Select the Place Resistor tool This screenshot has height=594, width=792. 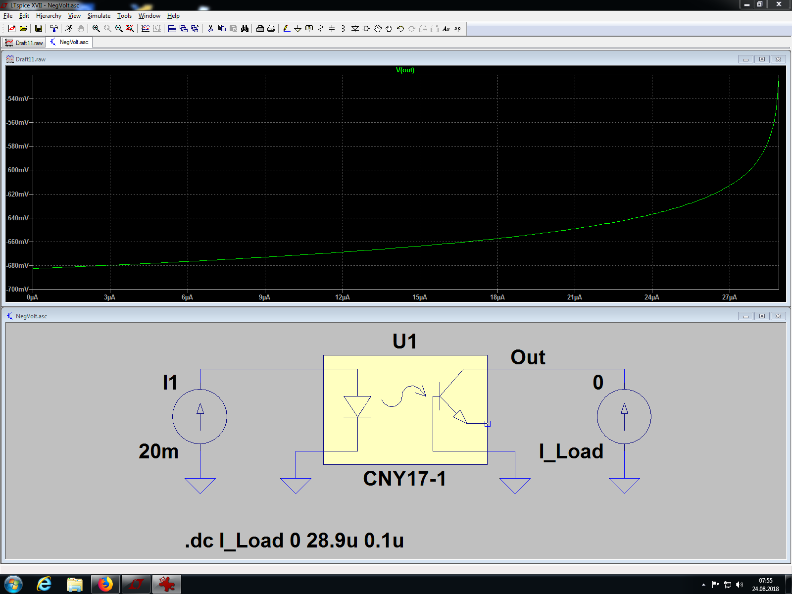point(321,29)
